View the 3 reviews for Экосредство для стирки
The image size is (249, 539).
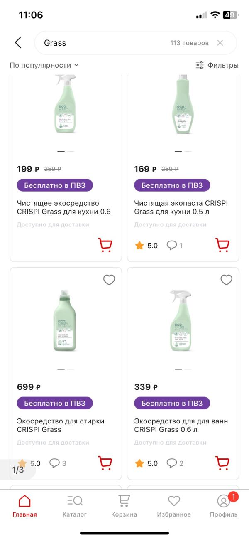(58, 463)
